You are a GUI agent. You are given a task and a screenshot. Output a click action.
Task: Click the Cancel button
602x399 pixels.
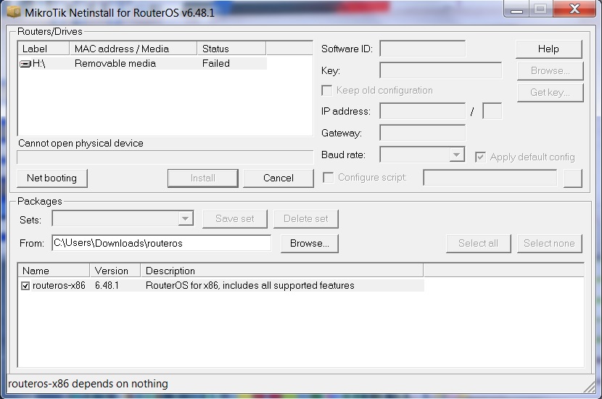279,178
